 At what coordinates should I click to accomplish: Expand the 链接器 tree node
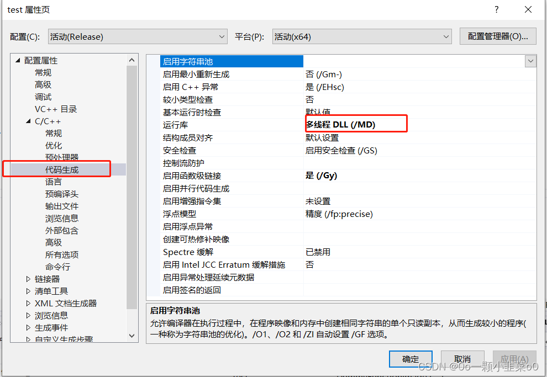tap(28, 279)
